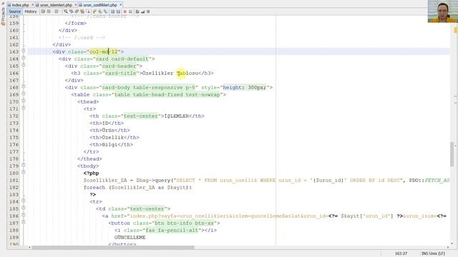Image resolution: width=458 pixels, height=257 pixels.
Task: Collapse tr fold at line 171
Action: (24, 108)
